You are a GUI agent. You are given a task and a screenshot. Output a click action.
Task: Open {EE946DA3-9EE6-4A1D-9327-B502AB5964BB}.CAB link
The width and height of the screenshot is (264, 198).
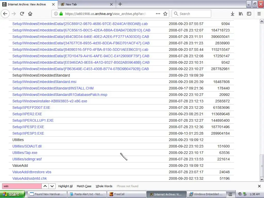[81, 62]
